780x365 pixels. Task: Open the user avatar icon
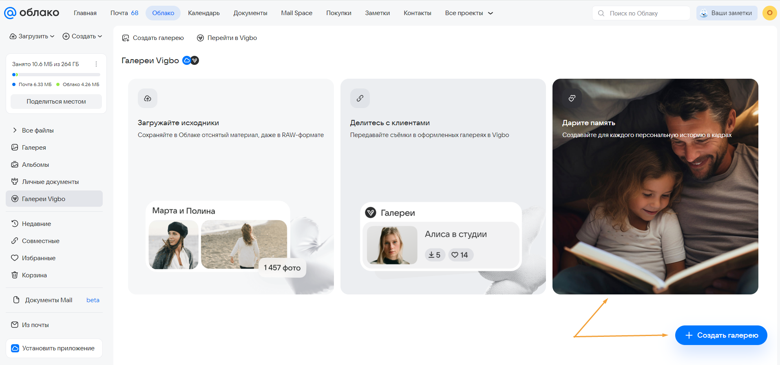tap(769, 13)
